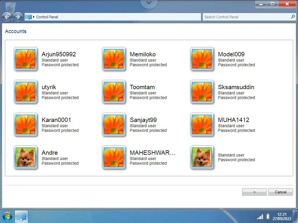Go back with the Back arrow
This screenshot has height=223, width=298.
pos(7,17)
